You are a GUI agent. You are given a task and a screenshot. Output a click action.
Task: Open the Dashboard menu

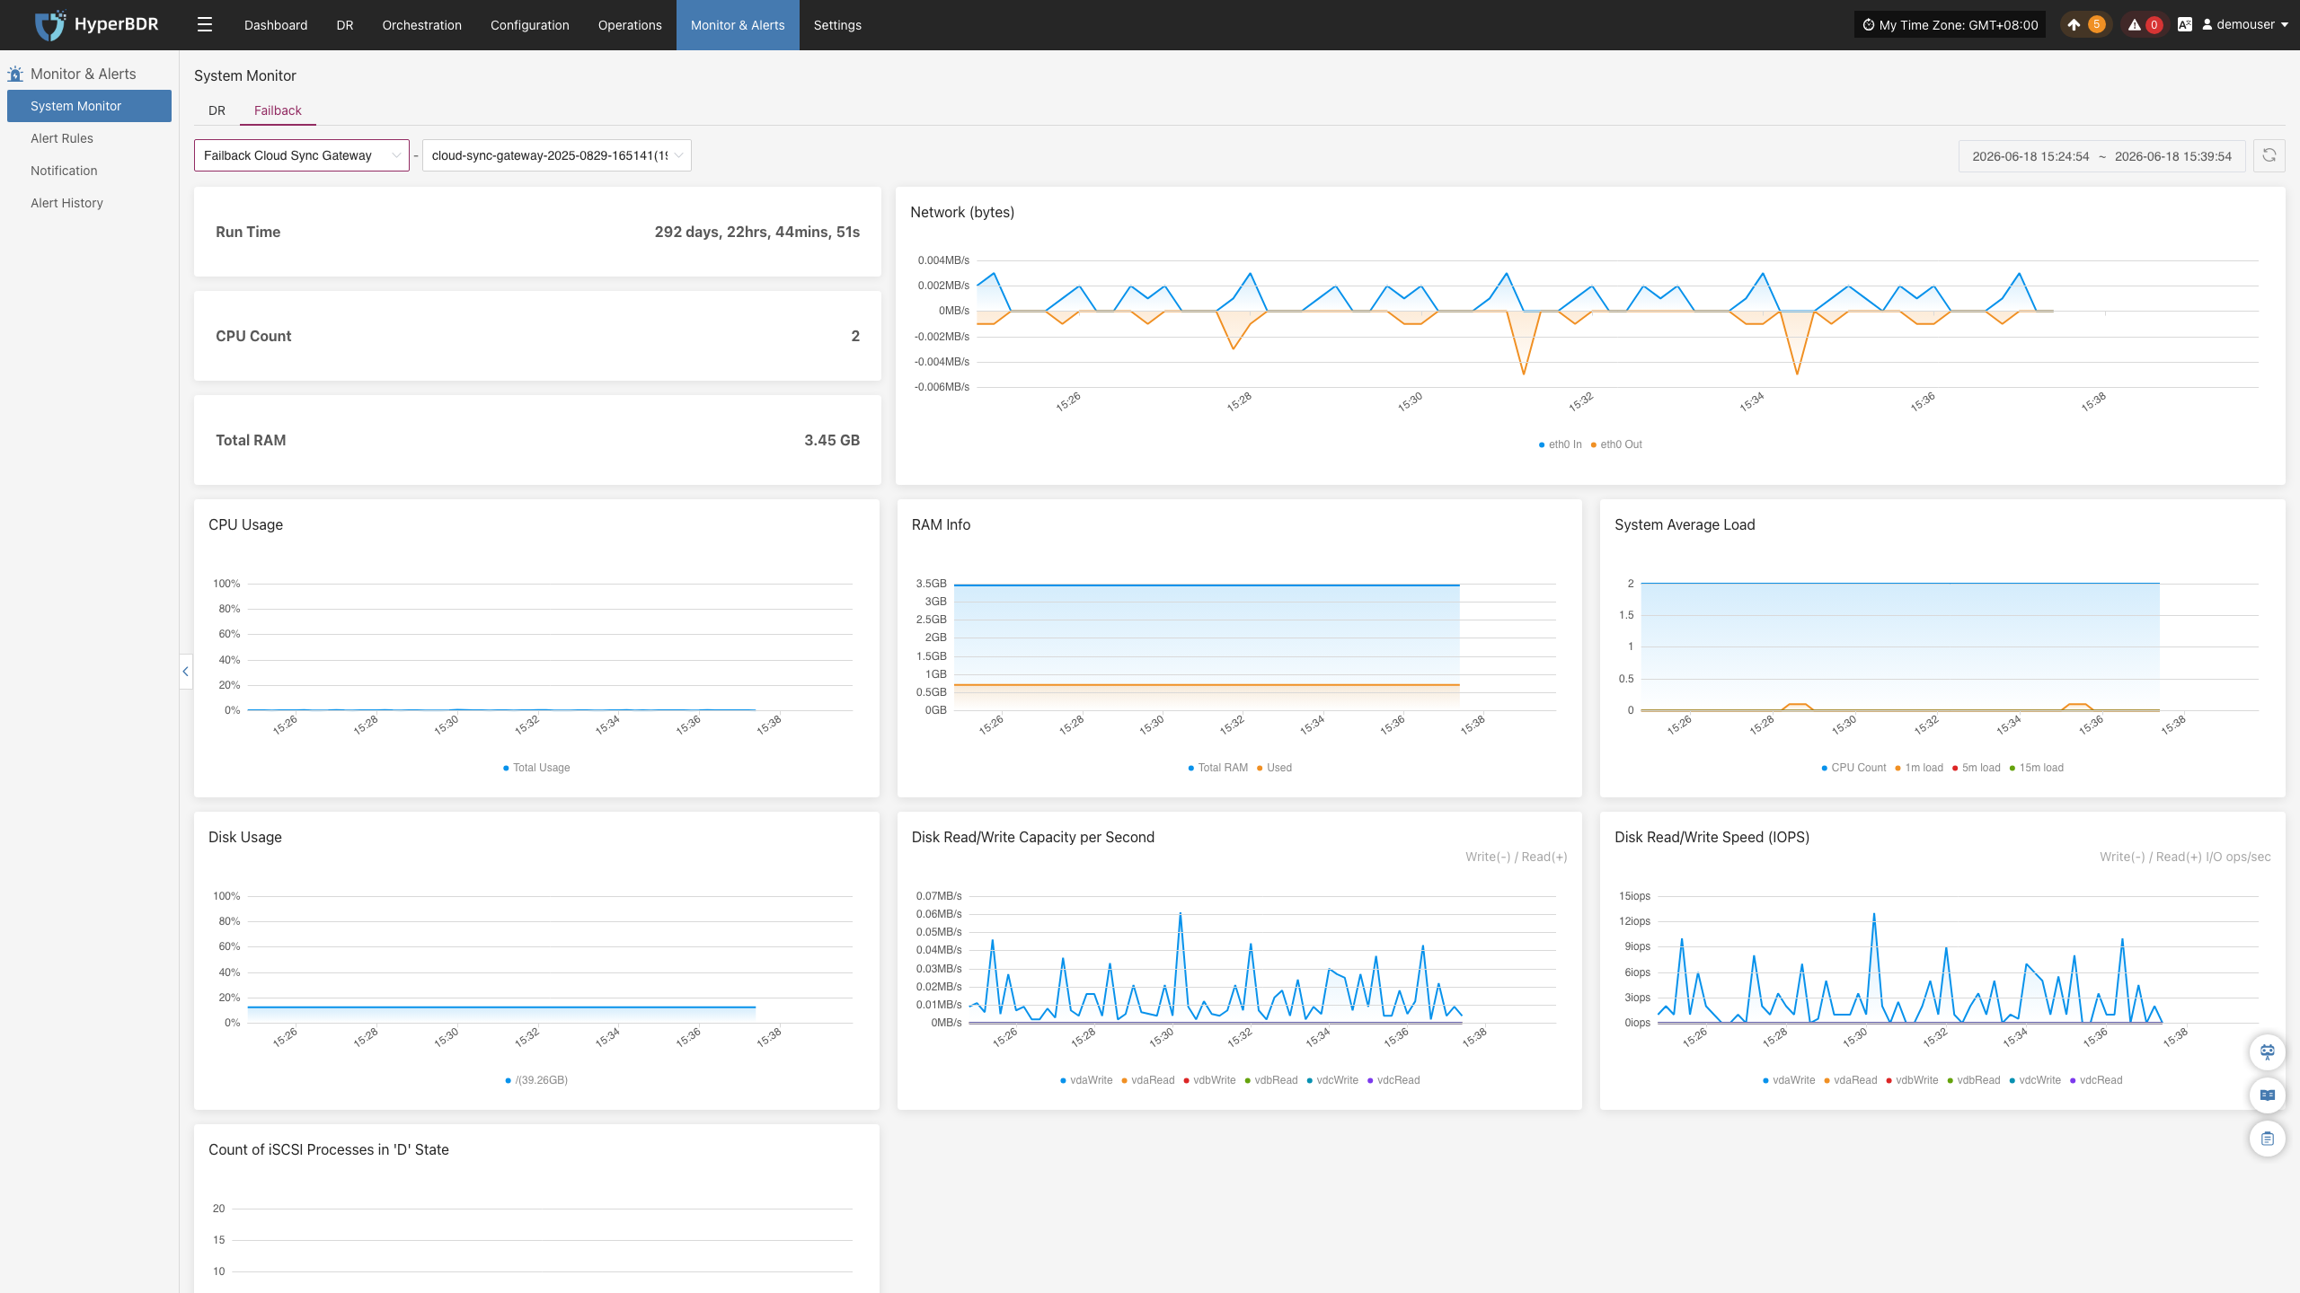point(276,25)
